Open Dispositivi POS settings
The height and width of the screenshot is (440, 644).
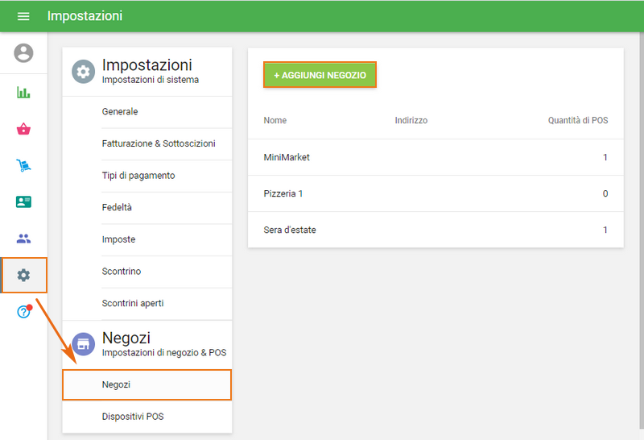(147, 417)
